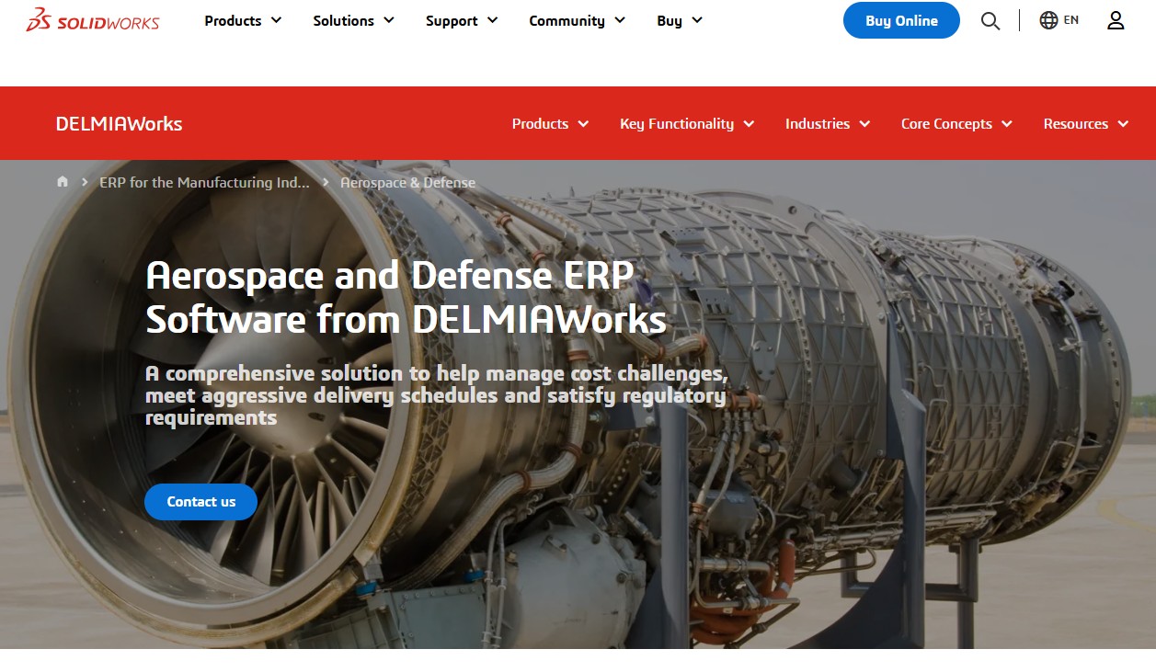Screen dimensions: 1156x672
Task: Click the globe language icon
Action: pos(1048,20)
